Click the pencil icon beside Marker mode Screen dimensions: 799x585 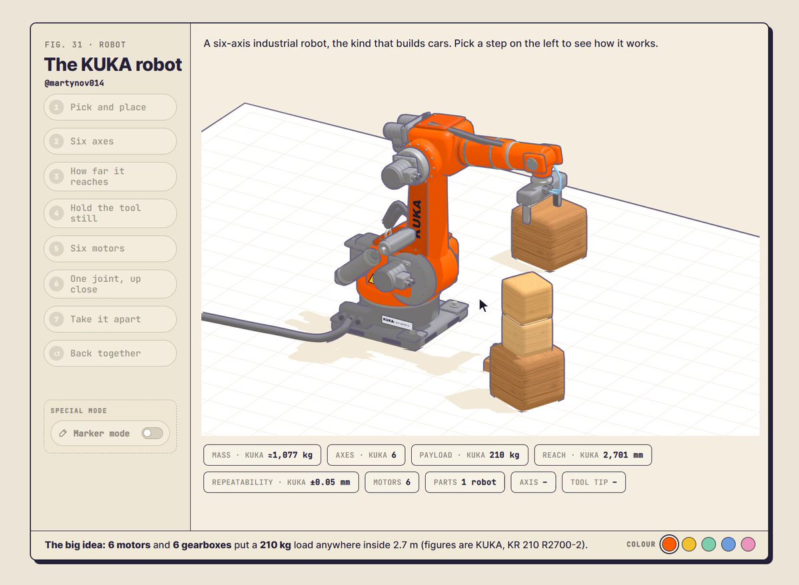click(x=63, y=433)
